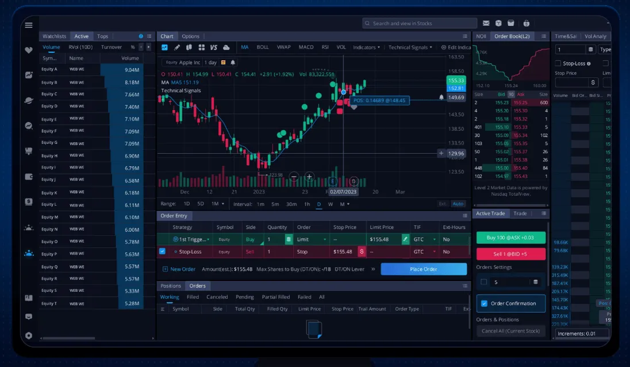Open the heart watchlist sidebar icon
The image size is (630, 367).
tap(29, 50)
